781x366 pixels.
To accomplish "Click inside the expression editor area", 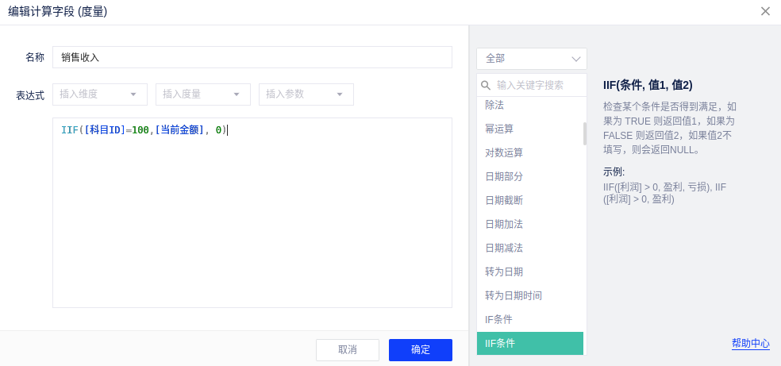I will point(252,222).
